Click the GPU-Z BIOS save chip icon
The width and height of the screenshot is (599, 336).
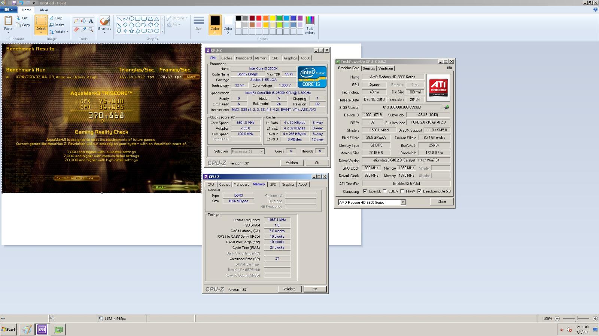click(x=447, y=107)
